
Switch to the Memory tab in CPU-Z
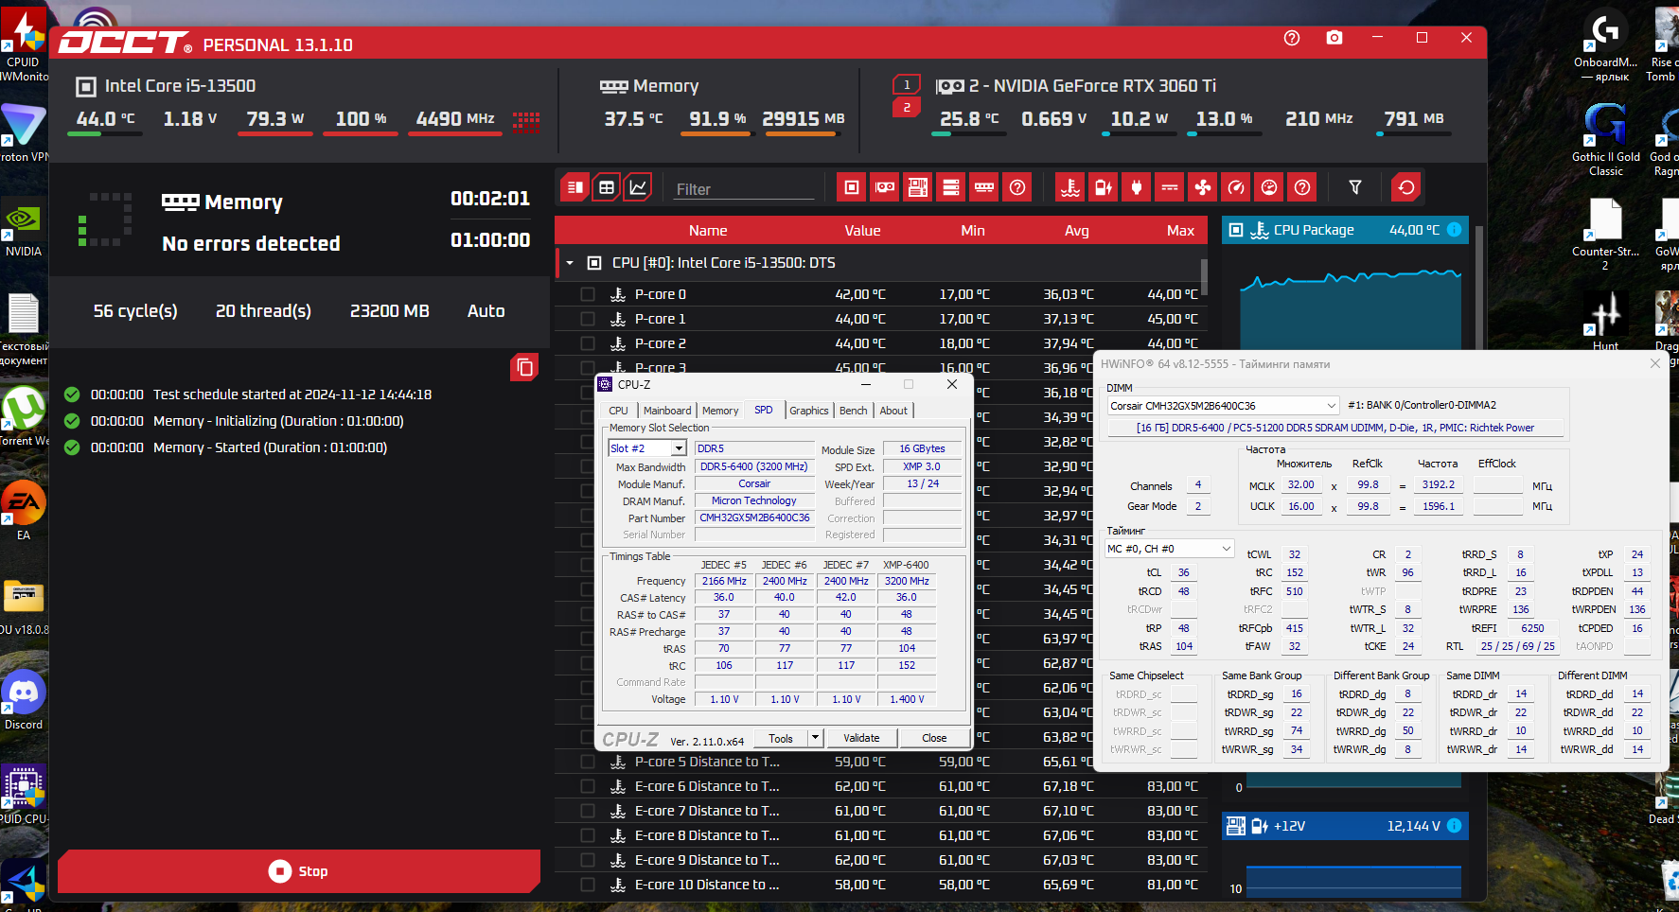720,411
